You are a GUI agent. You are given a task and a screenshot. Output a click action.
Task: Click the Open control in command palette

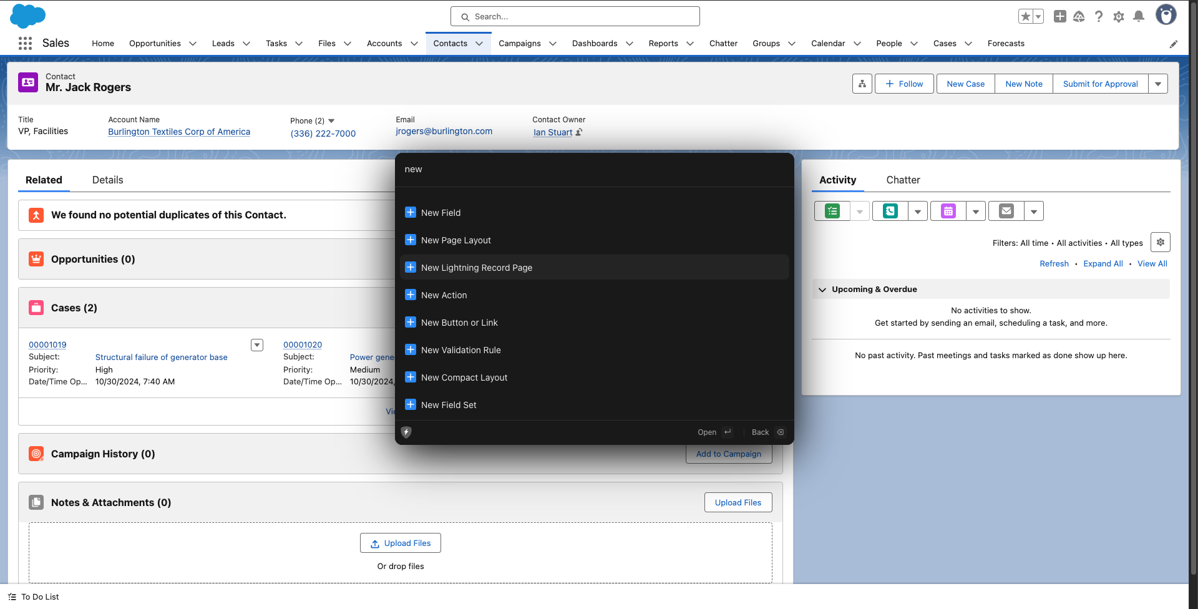(715, 432)
